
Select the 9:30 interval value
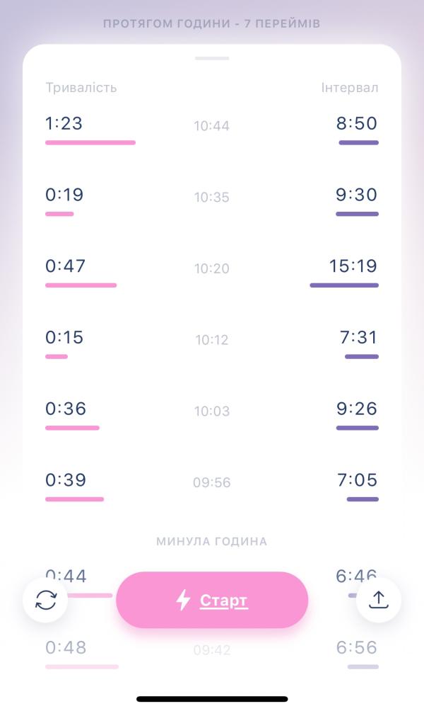357,195
